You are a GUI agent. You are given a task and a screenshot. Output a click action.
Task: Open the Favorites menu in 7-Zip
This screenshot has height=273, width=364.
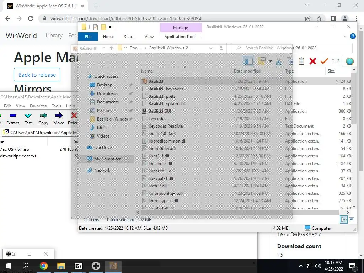point(38,106)
